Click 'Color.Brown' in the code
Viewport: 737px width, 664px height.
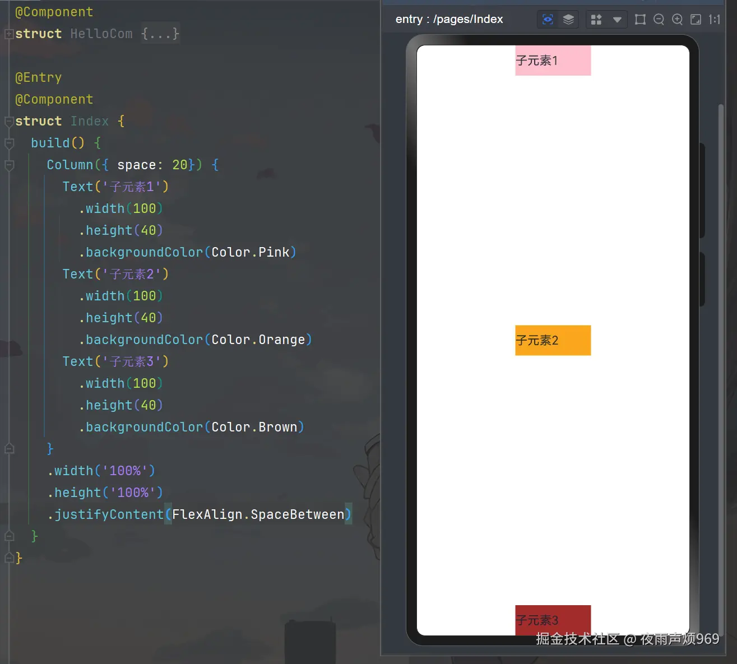pos(254,427)
